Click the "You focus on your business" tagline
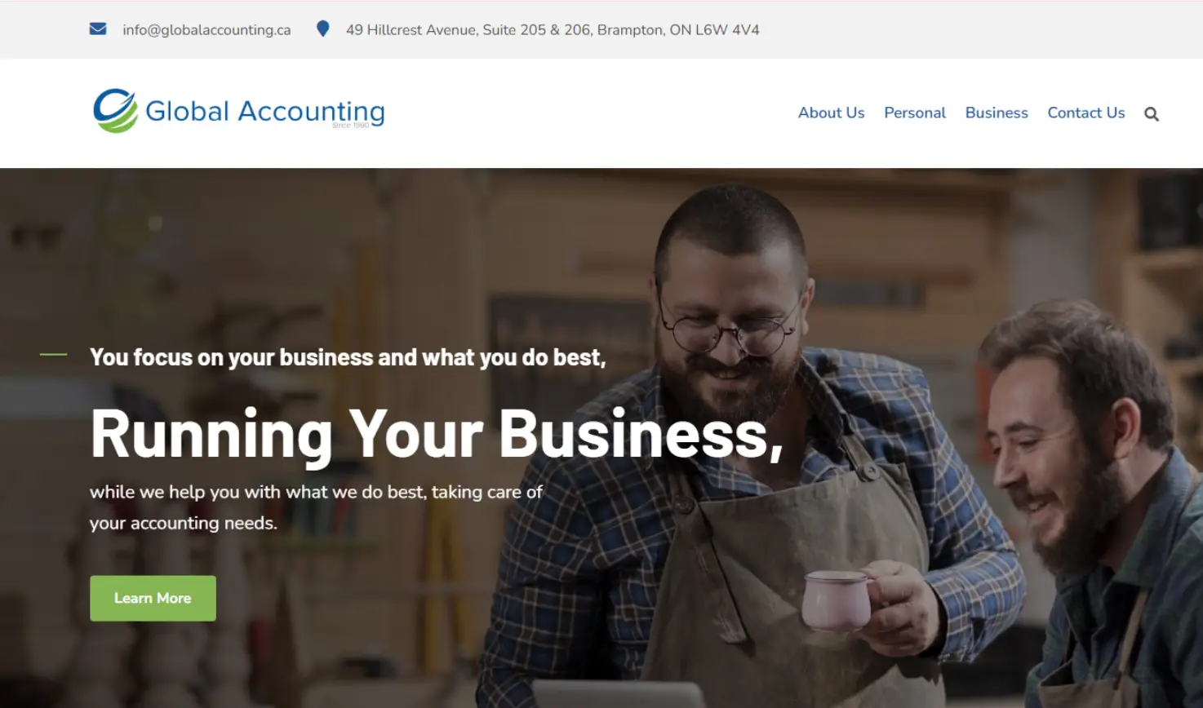 pyautogui.click(x=348, y=357)
